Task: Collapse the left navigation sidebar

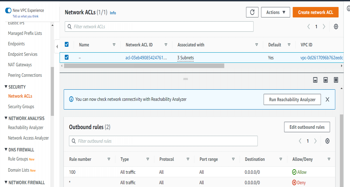Action: click(x=57, y=46)
